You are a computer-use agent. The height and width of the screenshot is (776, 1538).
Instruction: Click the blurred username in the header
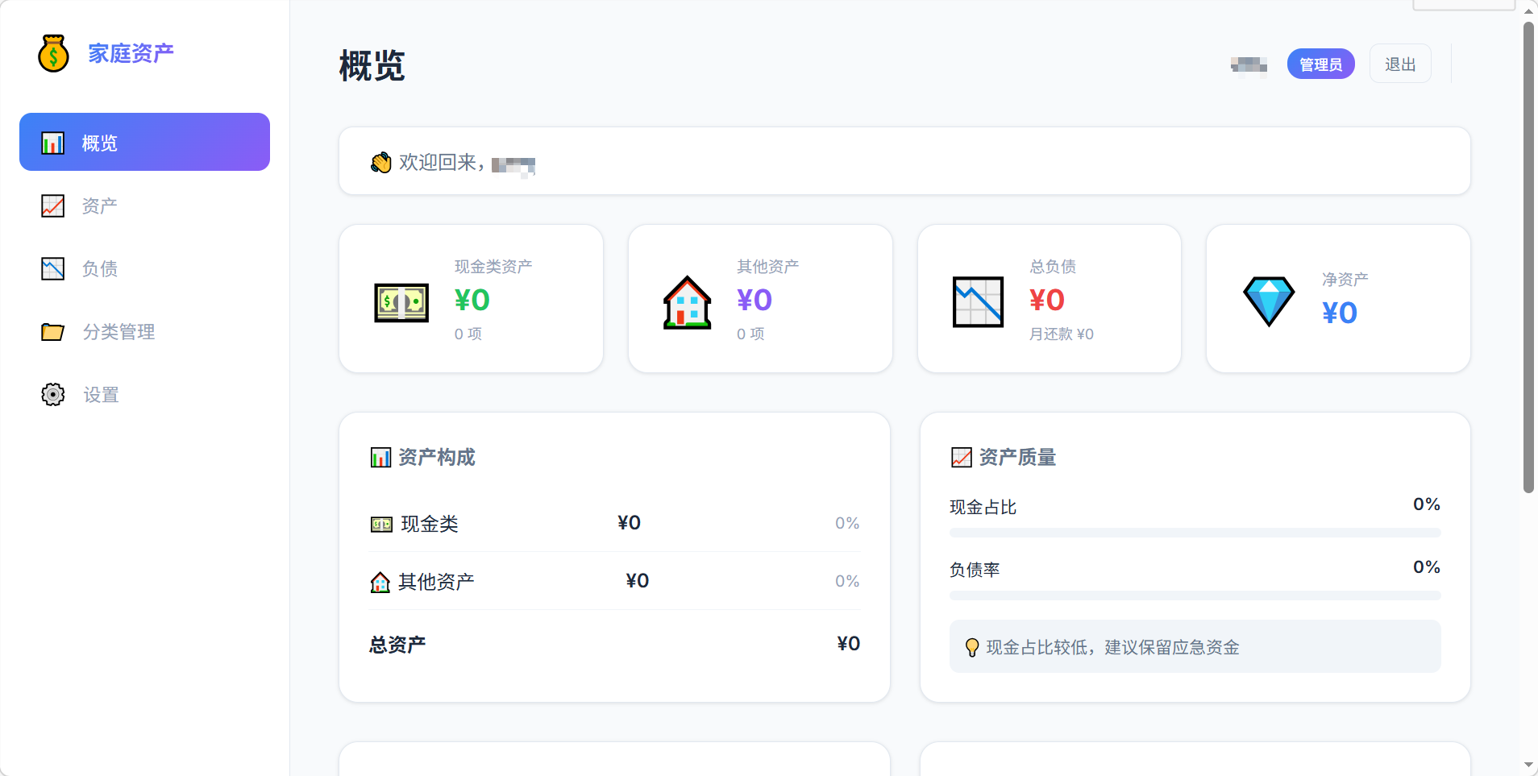[1249, 64]
